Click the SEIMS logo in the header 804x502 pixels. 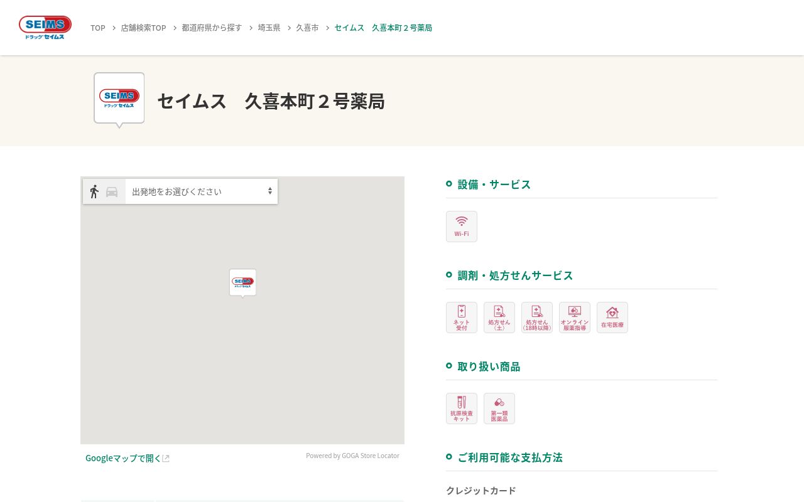pyautogui.click(x=45, y=28)
